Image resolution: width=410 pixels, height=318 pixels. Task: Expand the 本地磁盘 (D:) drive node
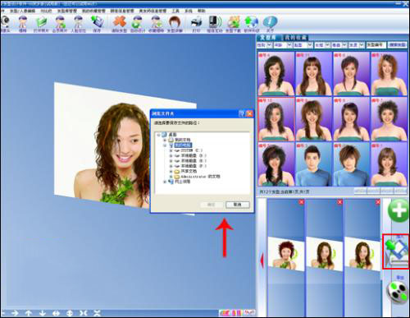pos(171,156)
